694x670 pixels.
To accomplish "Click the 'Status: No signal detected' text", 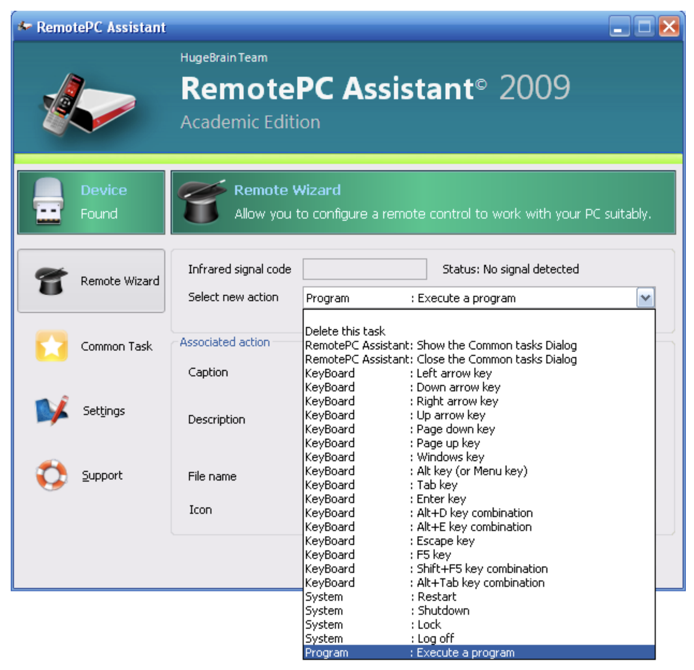I will click(511, 269).
